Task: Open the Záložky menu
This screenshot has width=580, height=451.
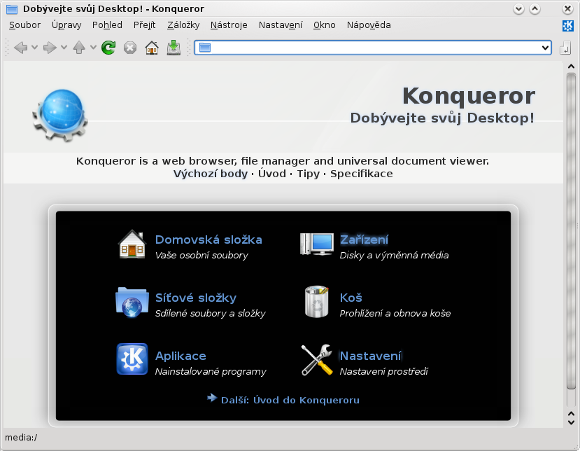Action: tap(183, 25)
